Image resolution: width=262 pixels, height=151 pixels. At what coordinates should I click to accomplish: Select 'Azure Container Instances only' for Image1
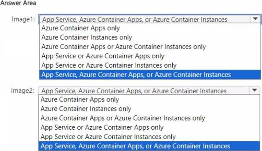point(87,37)
